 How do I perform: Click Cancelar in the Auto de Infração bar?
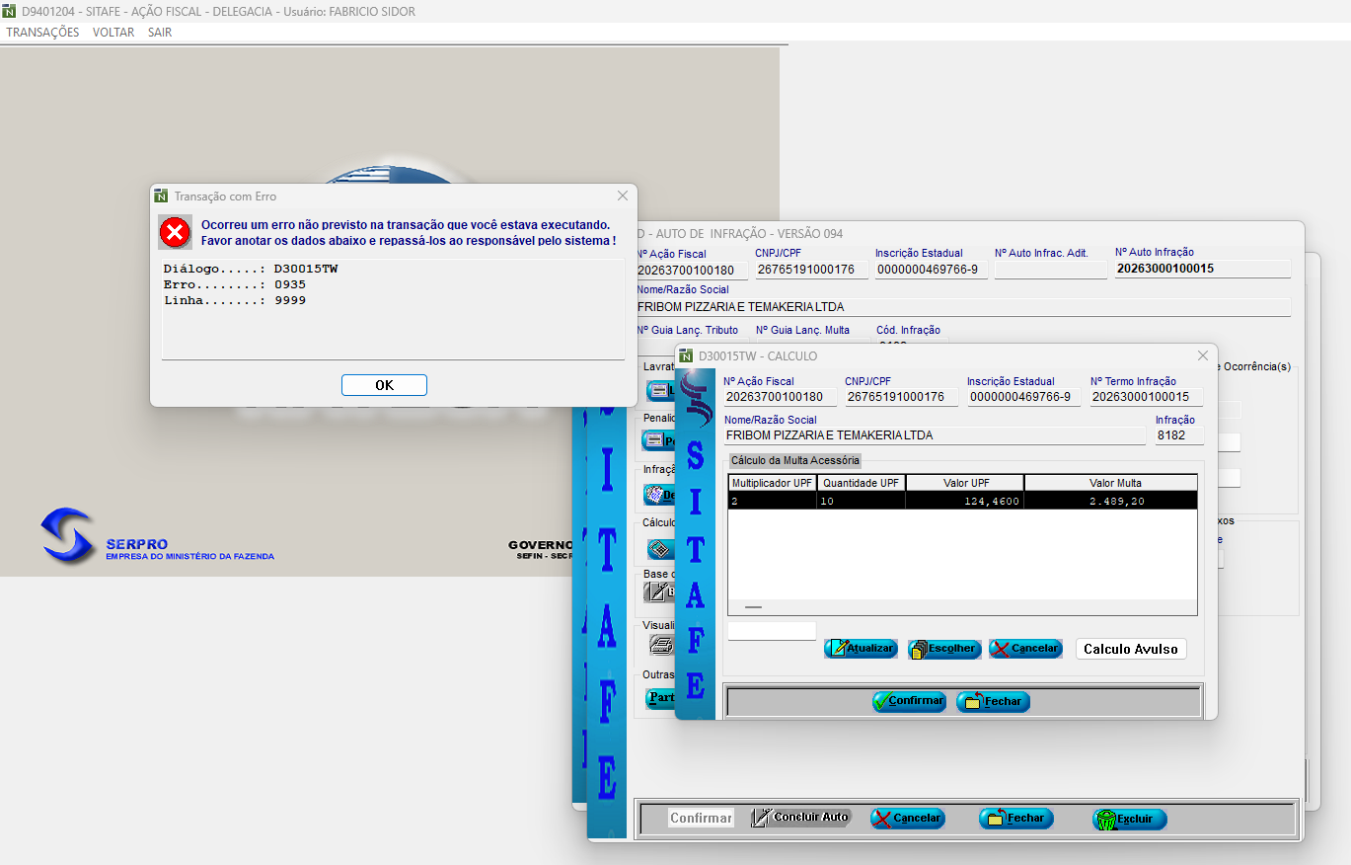[x=907, y=819]
